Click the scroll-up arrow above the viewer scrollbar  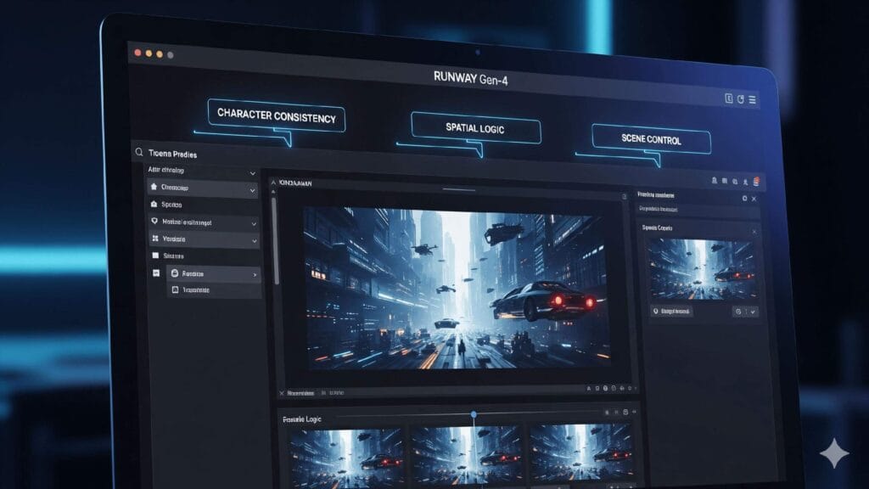(273, 192)
